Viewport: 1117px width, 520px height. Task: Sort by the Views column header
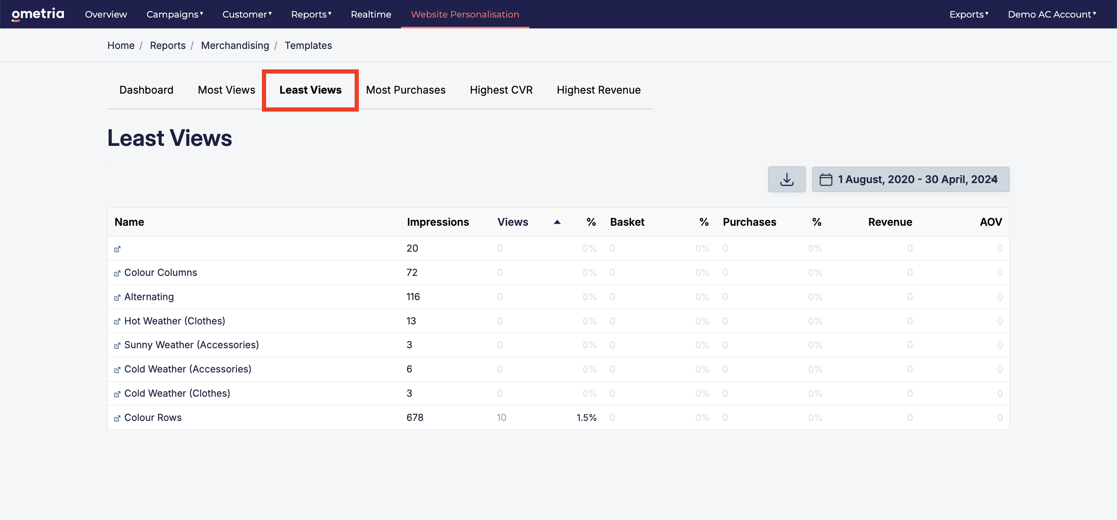(513, 222)
